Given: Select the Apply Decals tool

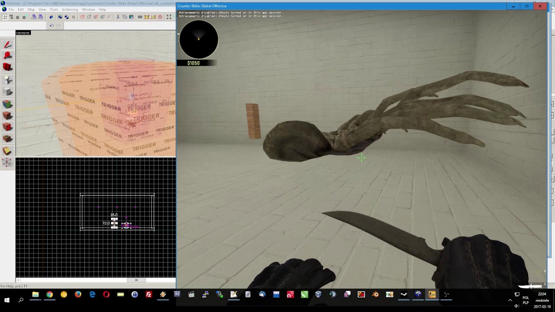Looking at the screenshot, I should tap(7, 127).
